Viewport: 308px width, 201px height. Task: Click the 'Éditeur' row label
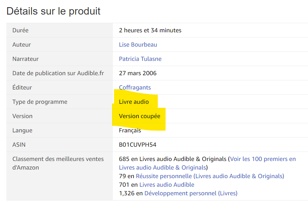pyautogui.click(x=22, y=87)
